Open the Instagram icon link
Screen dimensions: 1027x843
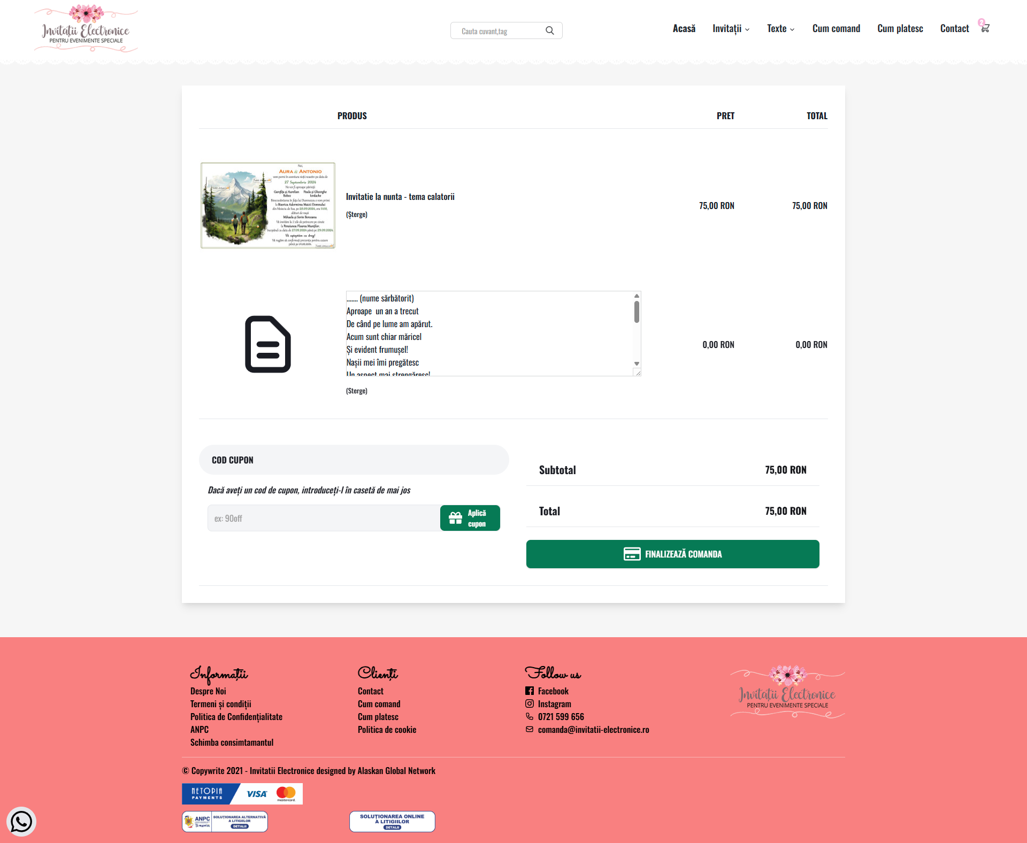(530, 703)
